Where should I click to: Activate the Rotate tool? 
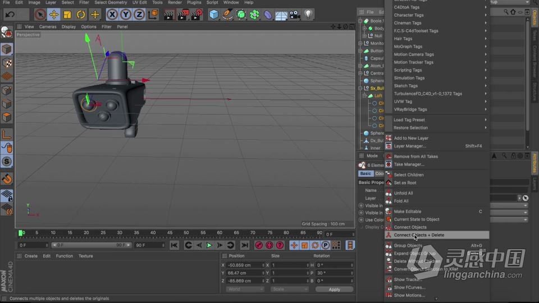[81, 15]
